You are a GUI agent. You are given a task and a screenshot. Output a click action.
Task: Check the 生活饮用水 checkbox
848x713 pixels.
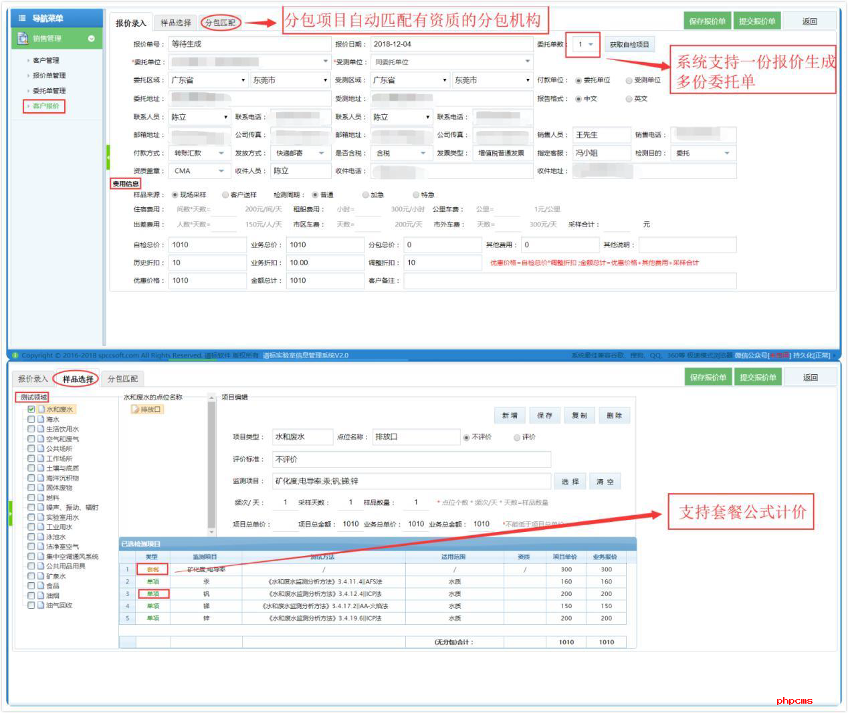point(31,429)
